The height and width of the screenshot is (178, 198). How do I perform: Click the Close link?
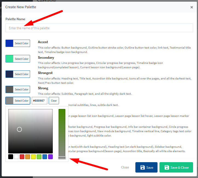[x=125, y=167]
